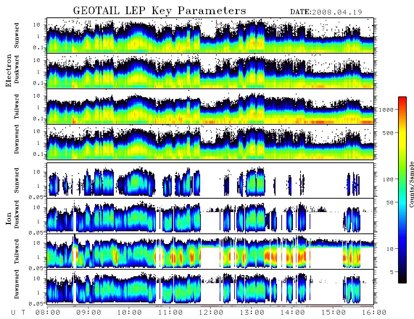This screenshot has height=319, width=414.
Task: Click the 'Dawnward' label of the Ion group
Action: click(x=17, y=284)
